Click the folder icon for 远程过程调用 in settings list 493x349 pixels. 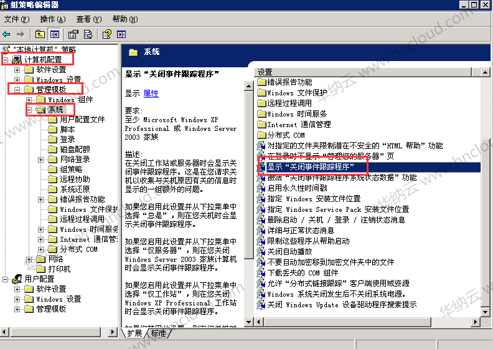261,103
